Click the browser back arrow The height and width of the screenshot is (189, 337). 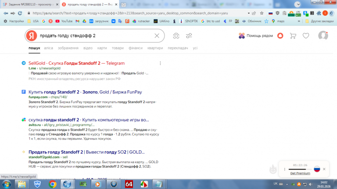coord(6,13)
